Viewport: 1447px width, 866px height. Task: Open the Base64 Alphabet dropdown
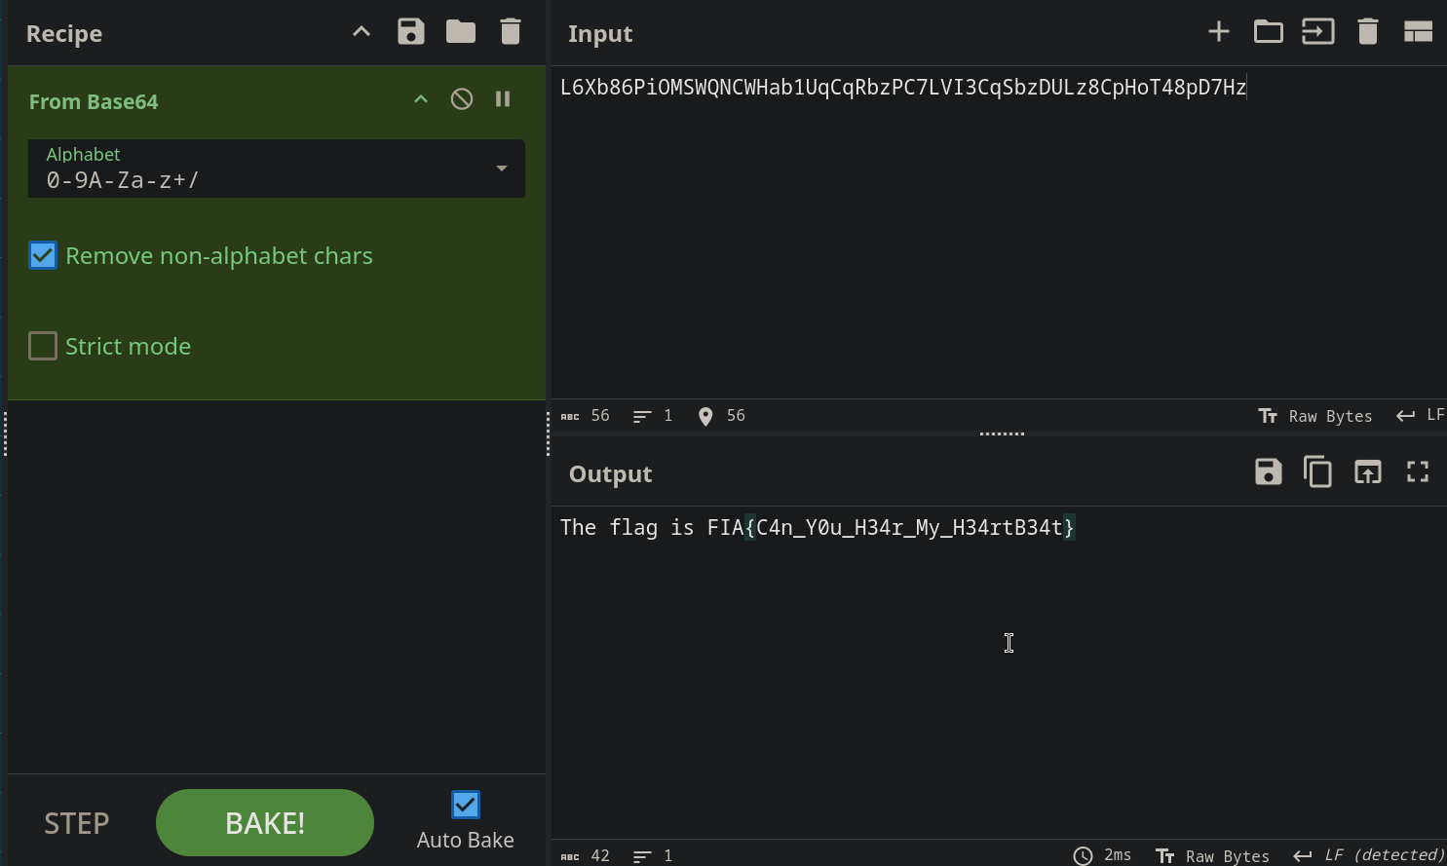point(501,169)
